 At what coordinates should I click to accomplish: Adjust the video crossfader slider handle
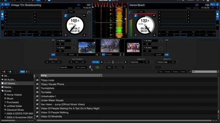pyautogui.click(x=113, y=62)
